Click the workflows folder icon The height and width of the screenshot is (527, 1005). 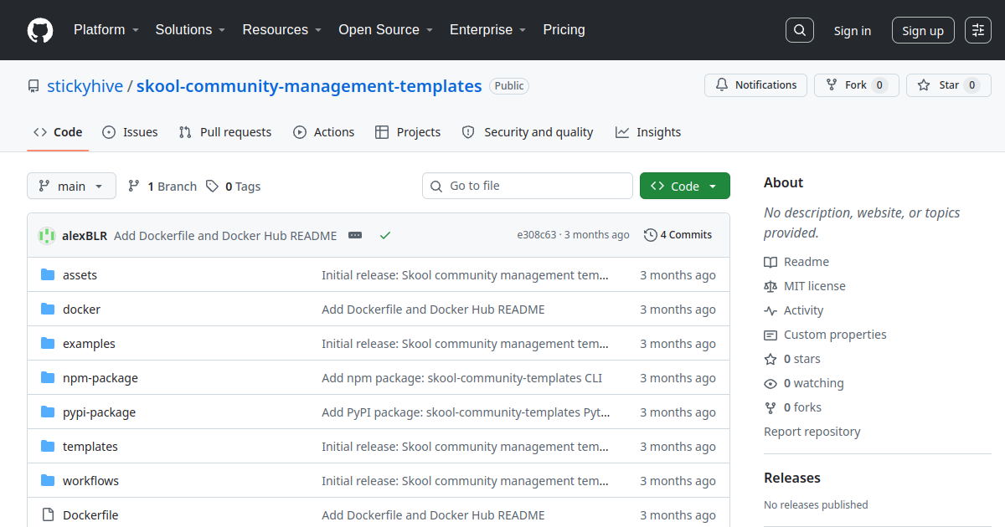(48, 481)
